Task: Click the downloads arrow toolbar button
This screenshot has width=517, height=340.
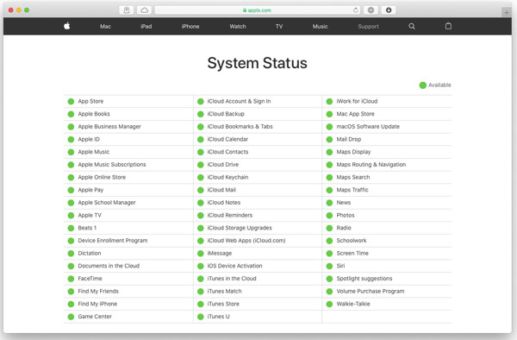Action: tap(389, 10)
